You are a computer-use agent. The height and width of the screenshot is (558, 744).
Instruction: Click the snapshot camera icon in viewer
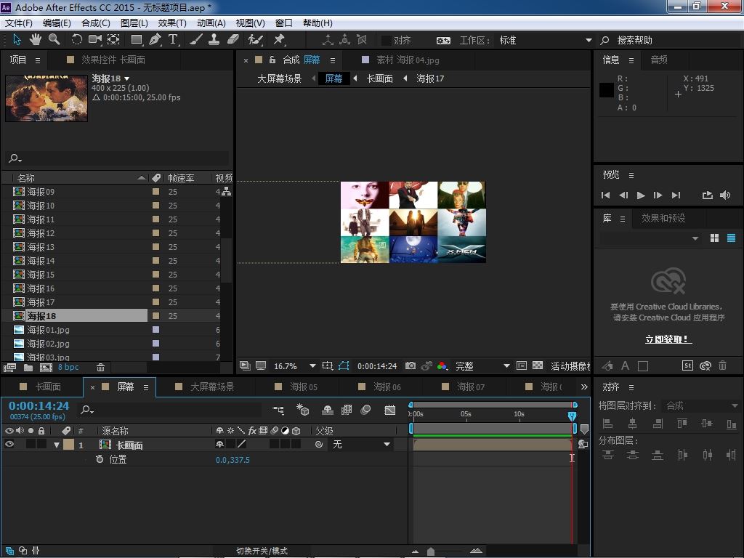(x=411, y=366)
